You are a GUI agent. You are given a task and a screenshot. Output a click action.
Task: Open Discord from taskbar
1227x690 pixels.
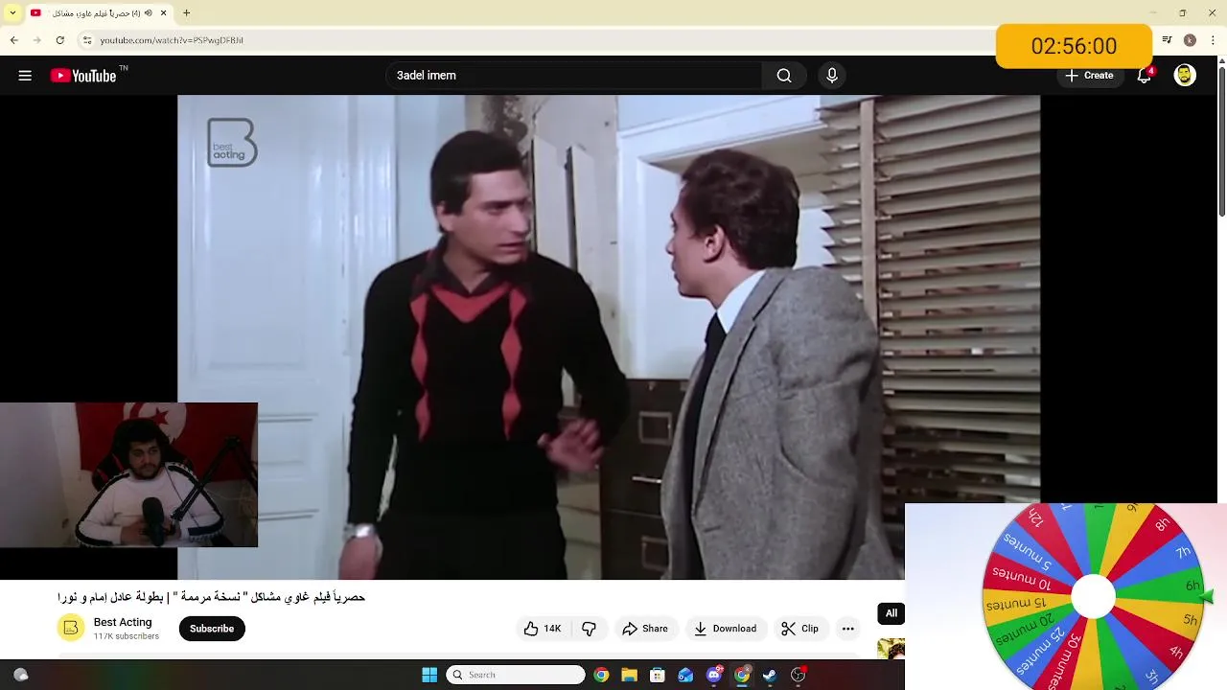point(714,675)
